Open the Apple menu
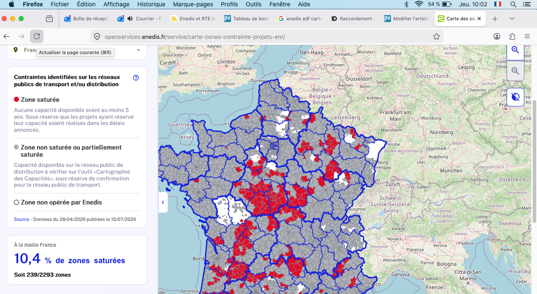The width and height of the screenshot is (537, 294). 11,4
